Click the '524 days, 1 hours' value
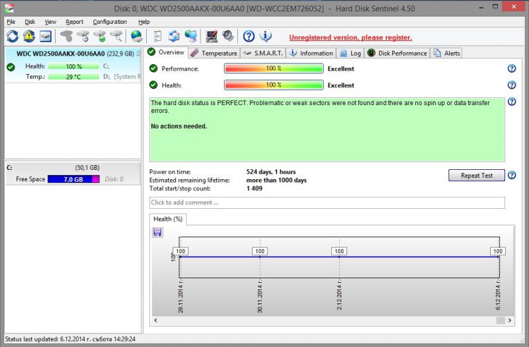Image resolution: width=529 pixels, height=347 pixels. (x=271, y=172)
